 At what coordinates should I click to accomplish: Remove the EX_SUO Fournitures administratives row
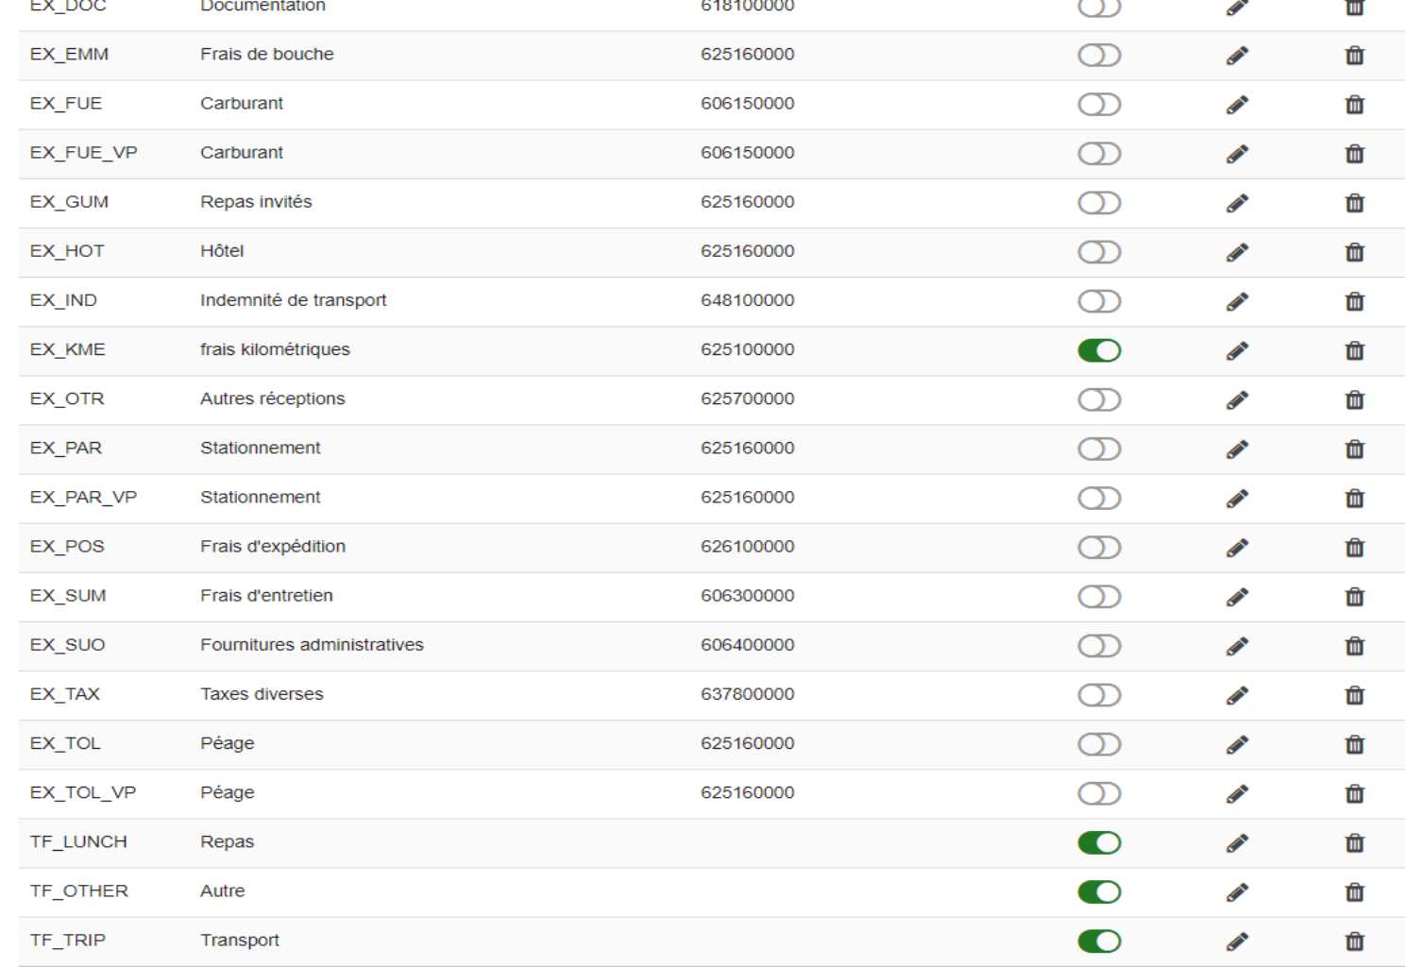pos(1355,646)
